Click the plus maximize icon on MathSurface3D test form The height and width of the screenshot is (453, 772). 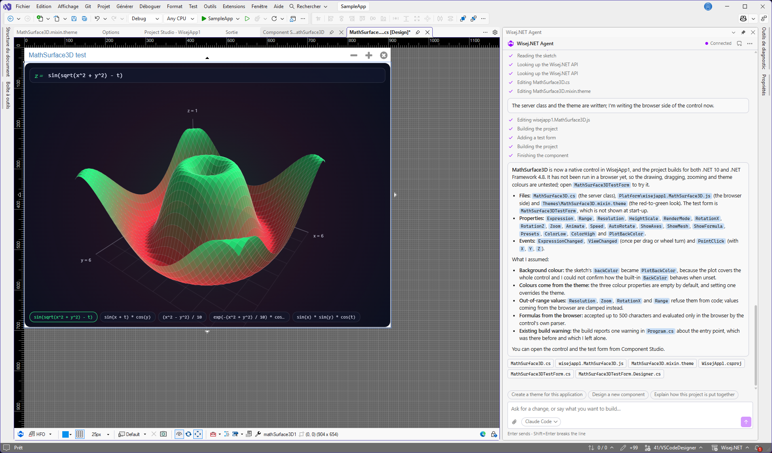(x=368, y=55)
